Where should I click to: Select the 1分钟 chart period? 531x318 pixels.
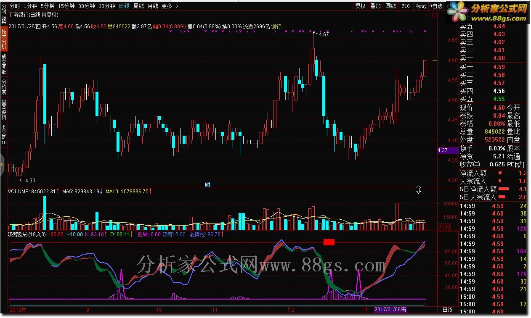click(x=30, y=6)
